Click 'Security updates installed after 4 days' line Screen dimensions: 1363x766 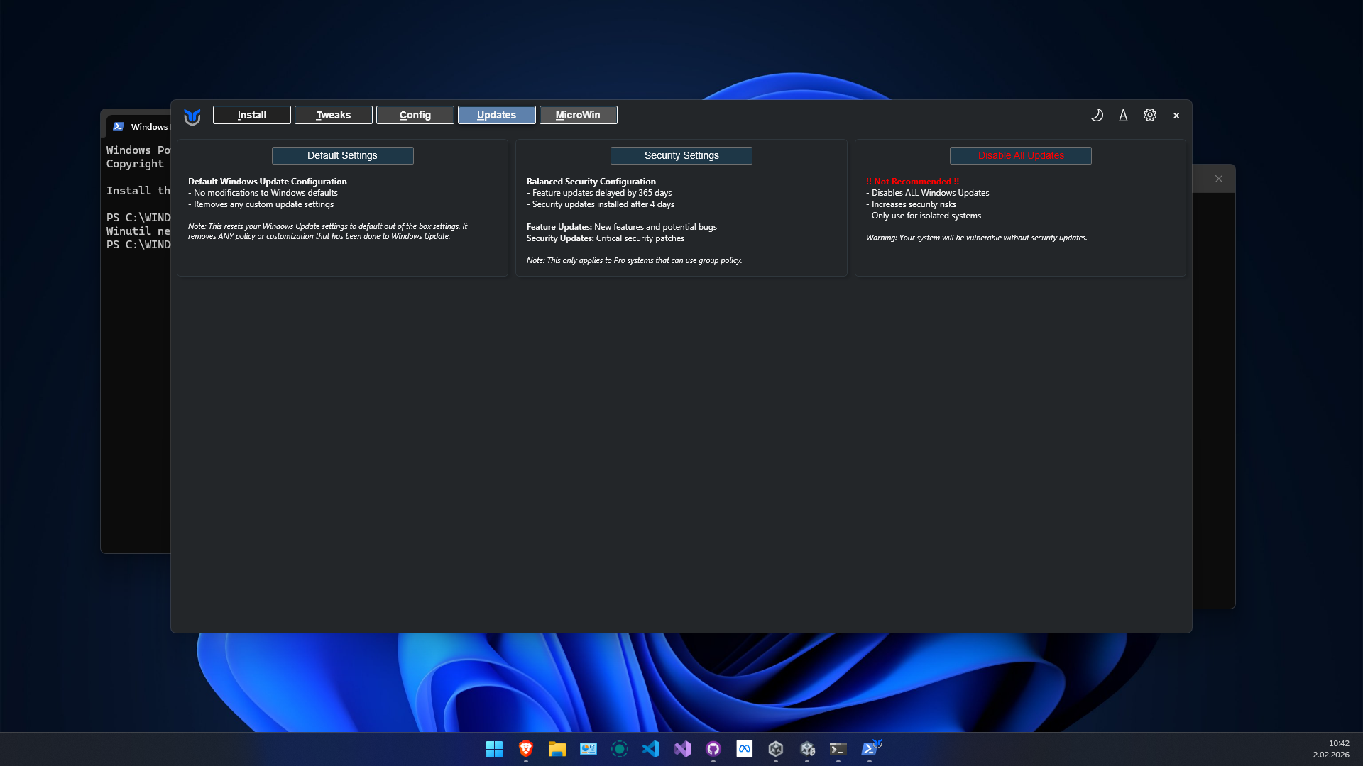click(x=601, y=204)
